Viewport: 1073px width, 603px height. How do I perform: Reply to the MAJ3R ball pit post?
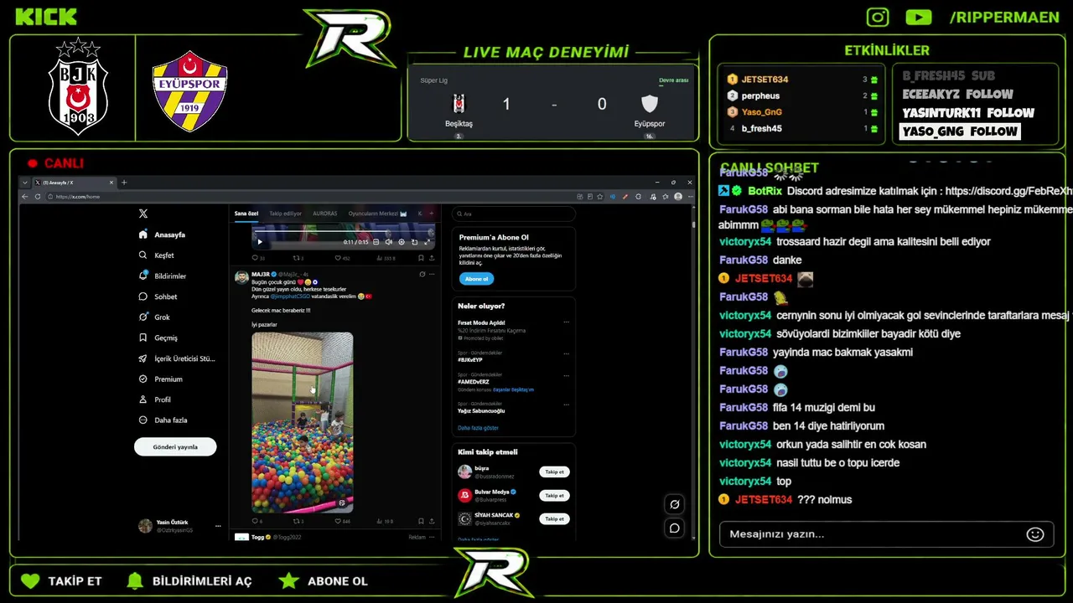(257, 521)
